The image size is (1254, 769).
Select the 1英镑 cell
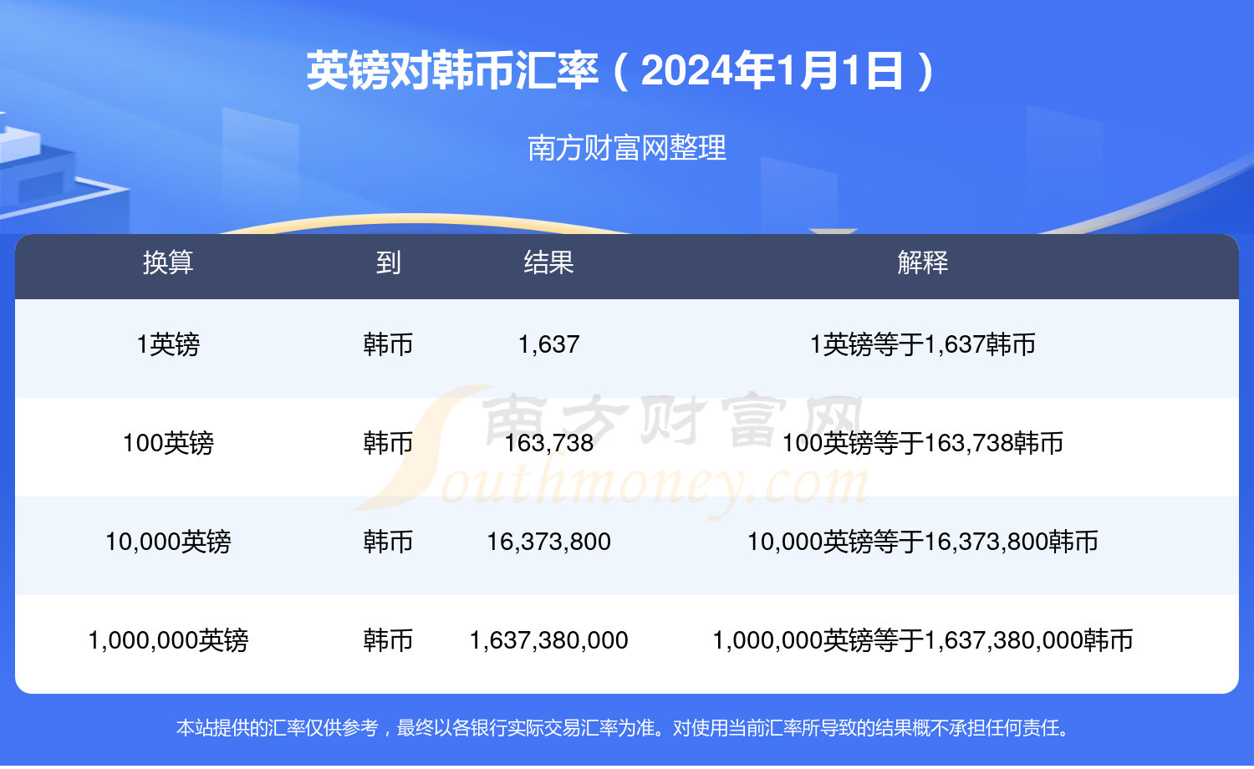[x=168, y=344]
